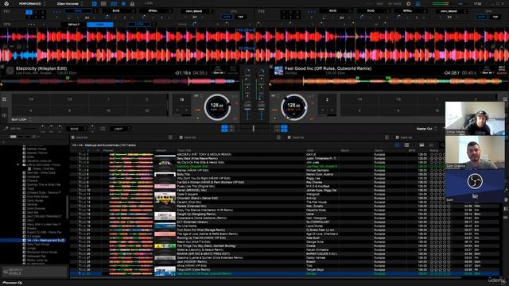Trigger deck 2 beat loop pad 1/2
Screen dimensions: 509x286
coord(398,99)
